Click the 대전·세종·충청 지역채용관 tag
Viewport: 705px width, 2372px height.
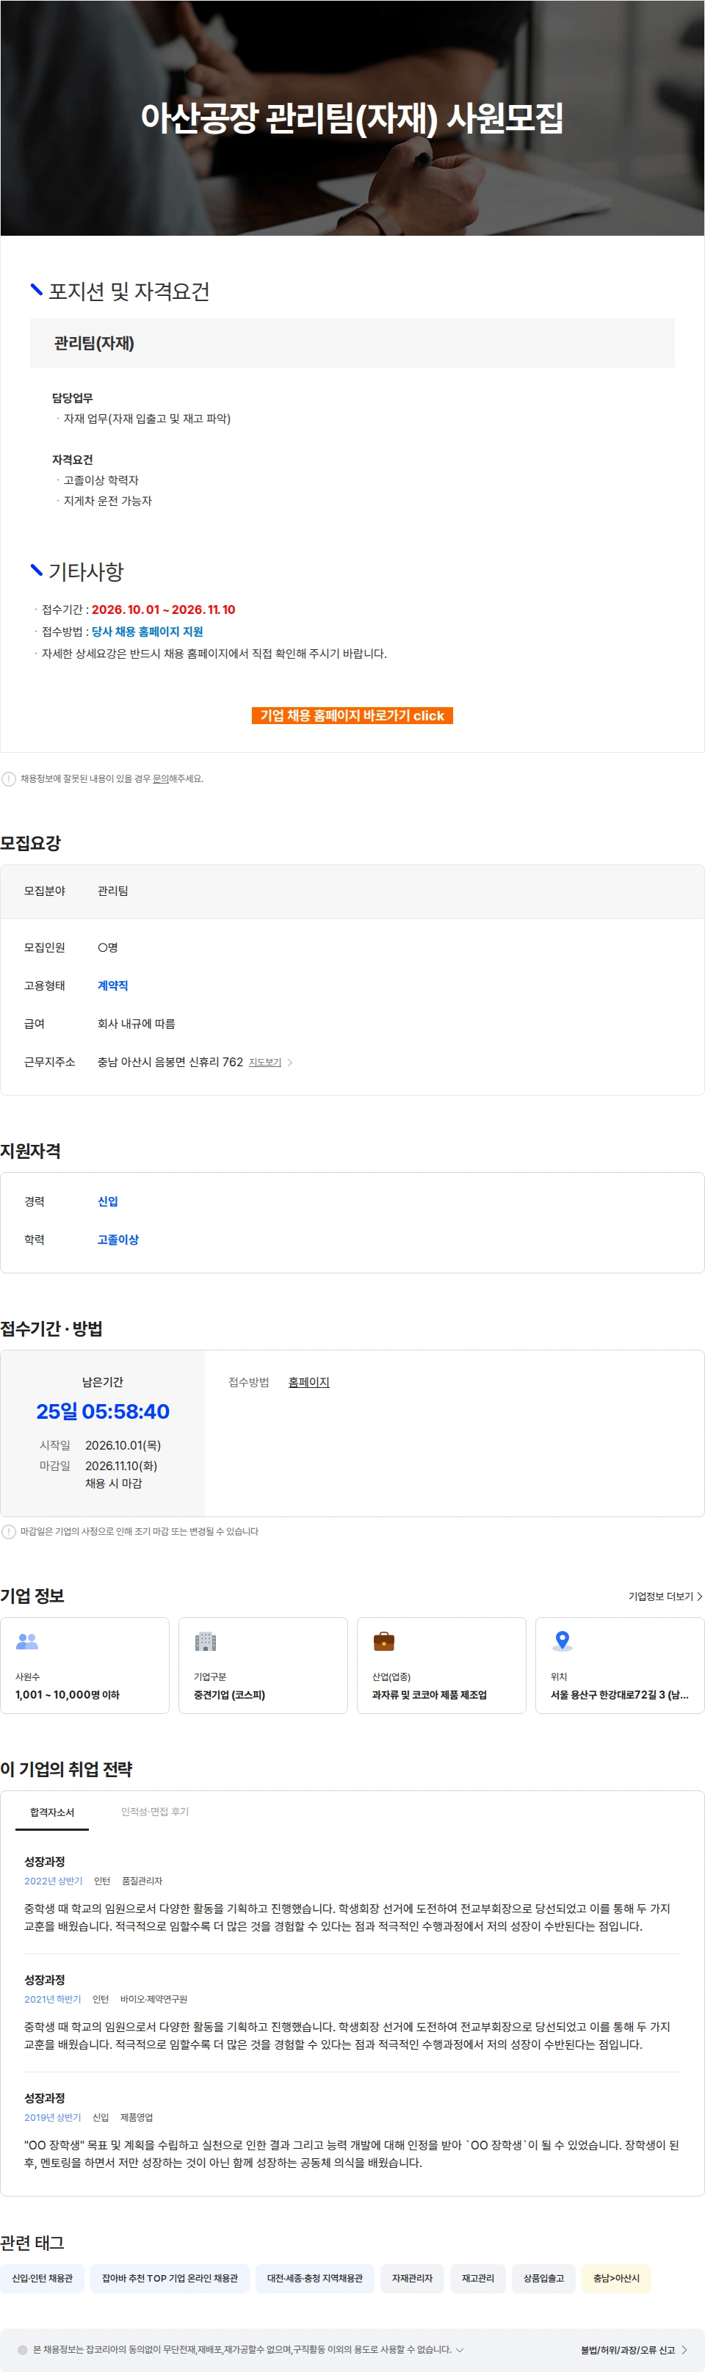315,2277
